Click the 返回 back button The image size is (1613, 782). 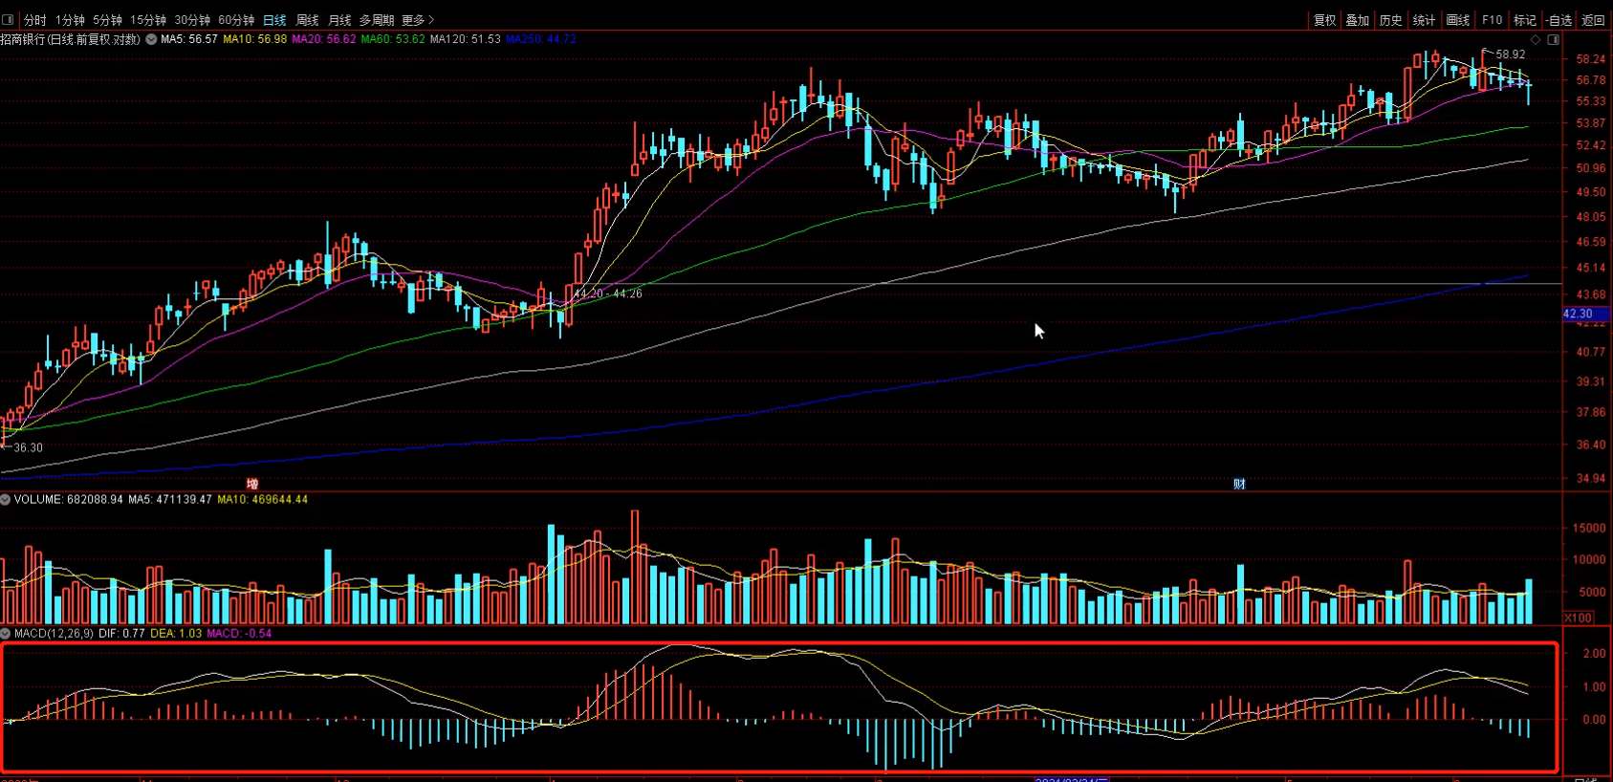click(1593, 20)
